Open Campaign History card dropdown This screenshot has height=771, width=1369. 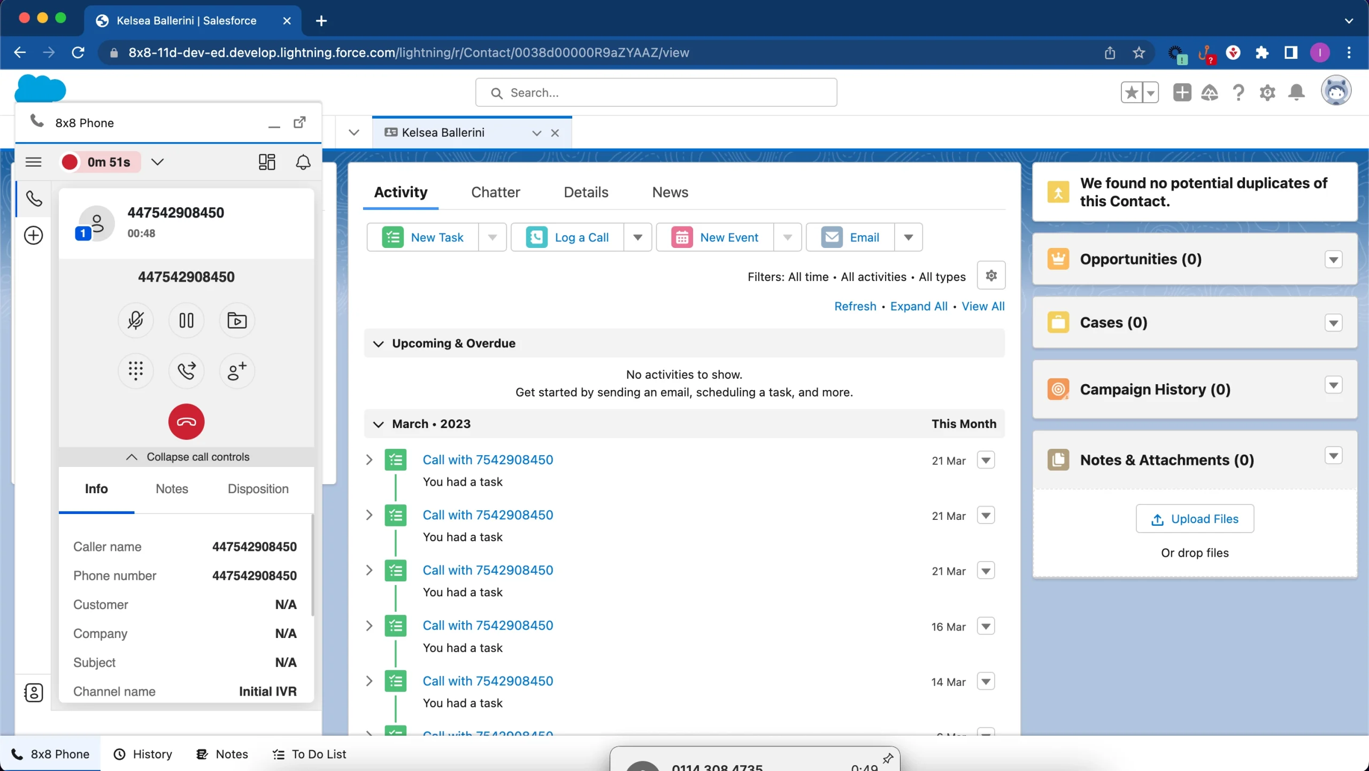(1333, 385)
